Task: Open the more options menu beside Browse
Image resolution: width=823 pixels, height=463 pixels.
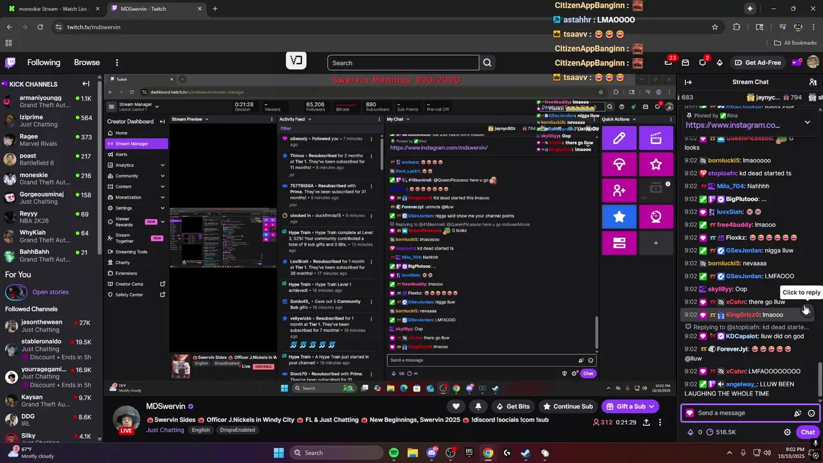Action: [x=116, y=62]
